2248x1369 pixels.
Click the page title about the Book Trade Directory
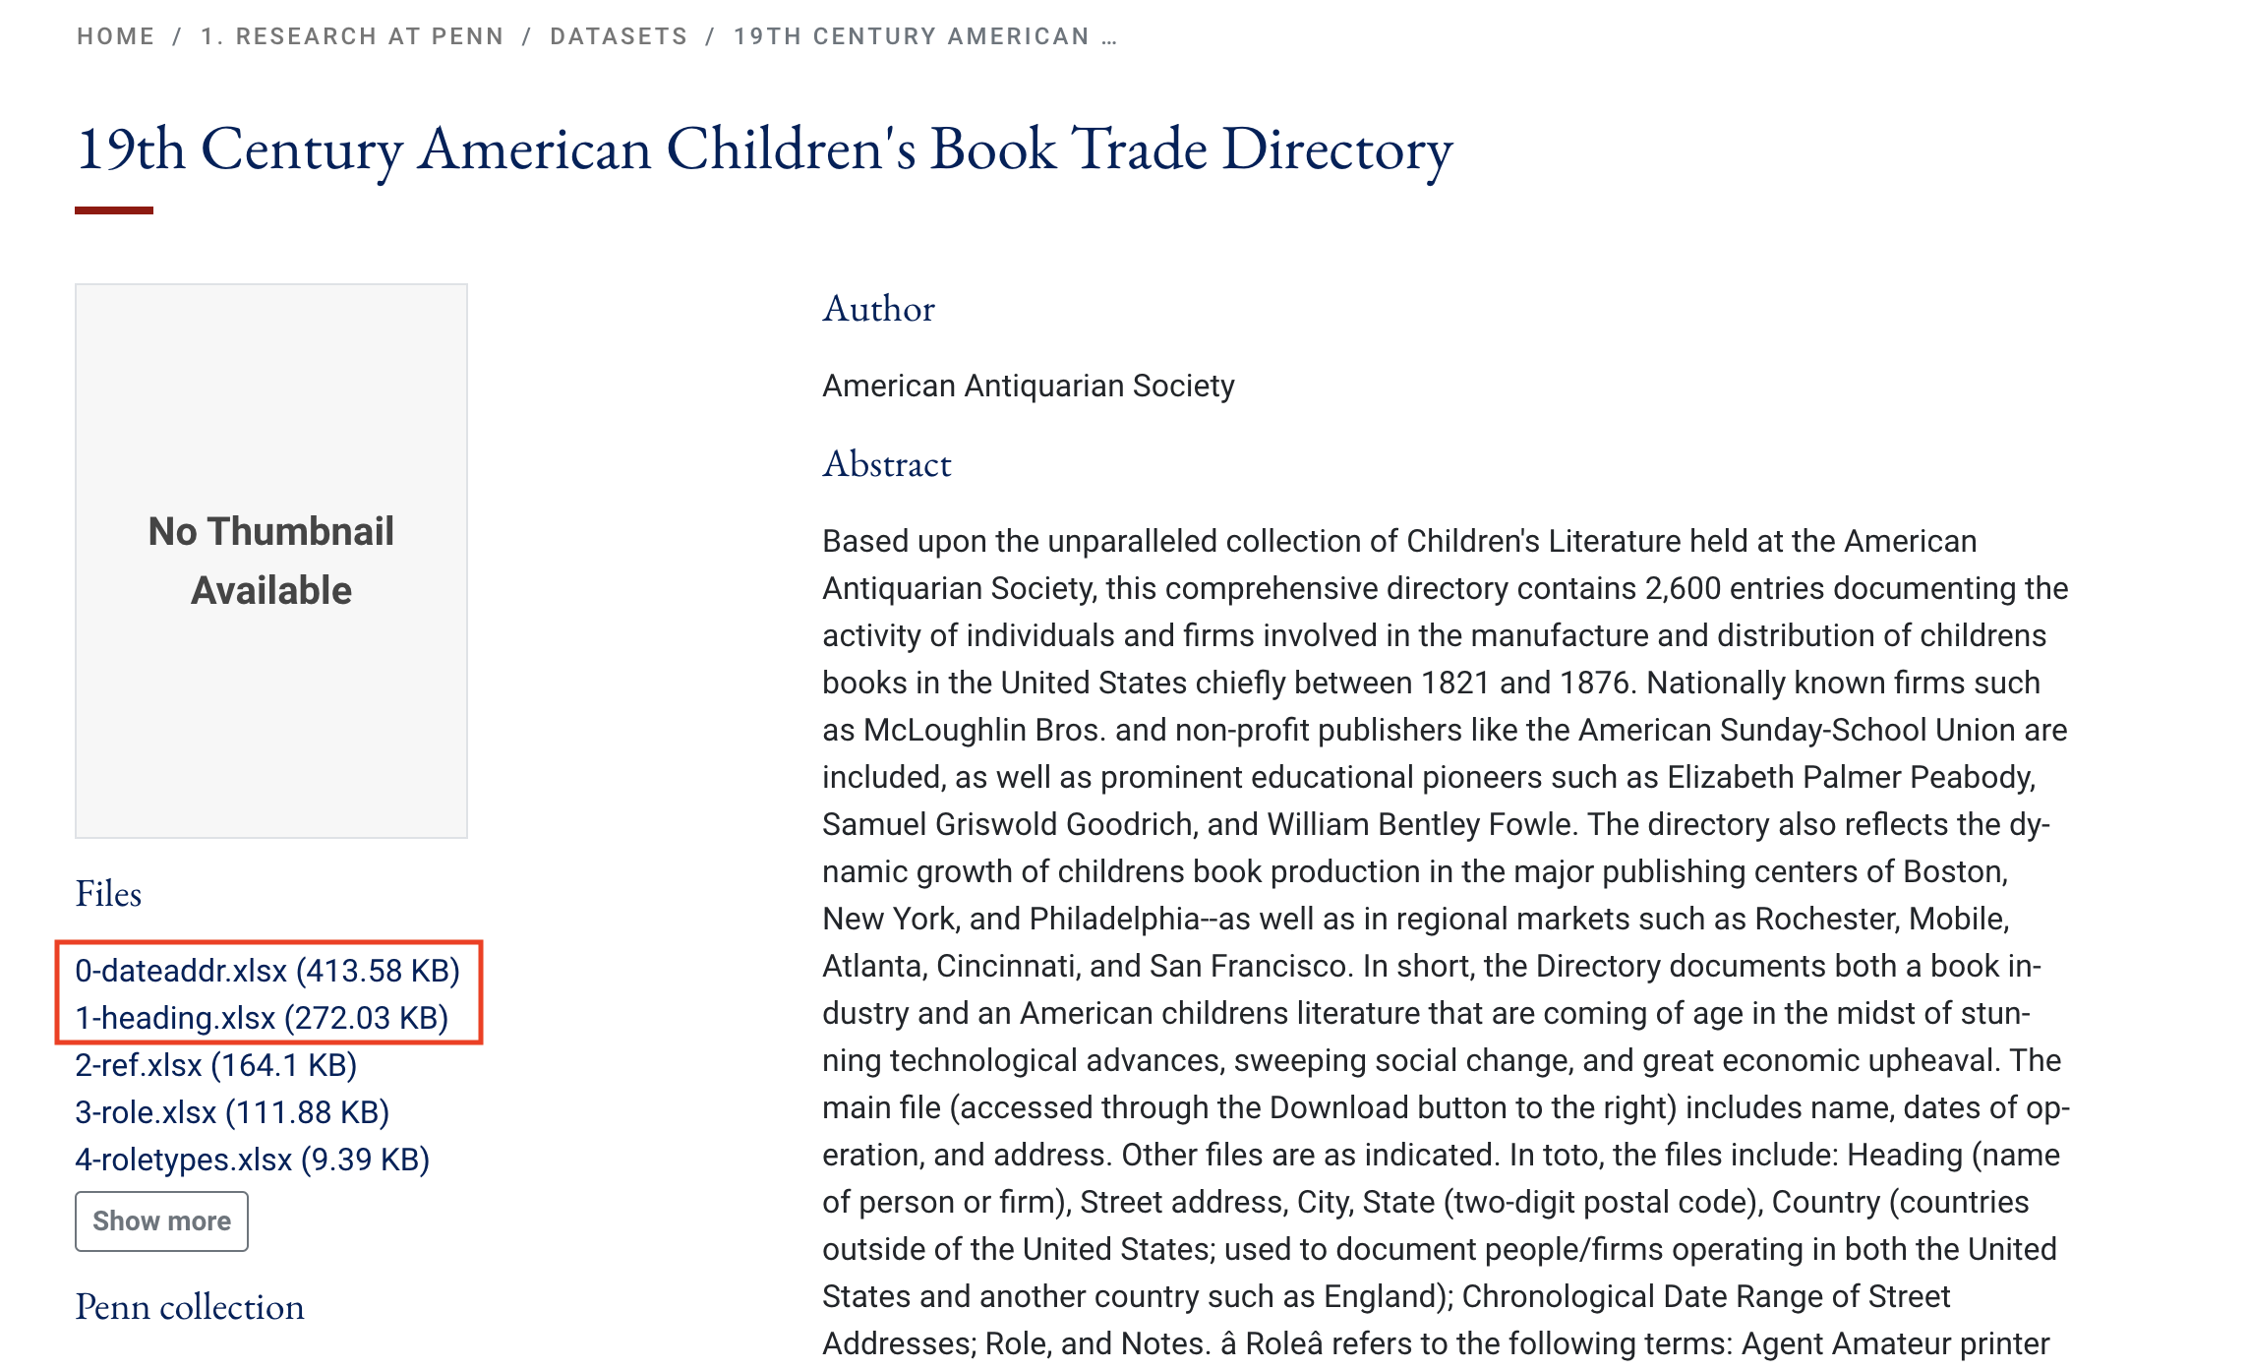pos(764,149)
